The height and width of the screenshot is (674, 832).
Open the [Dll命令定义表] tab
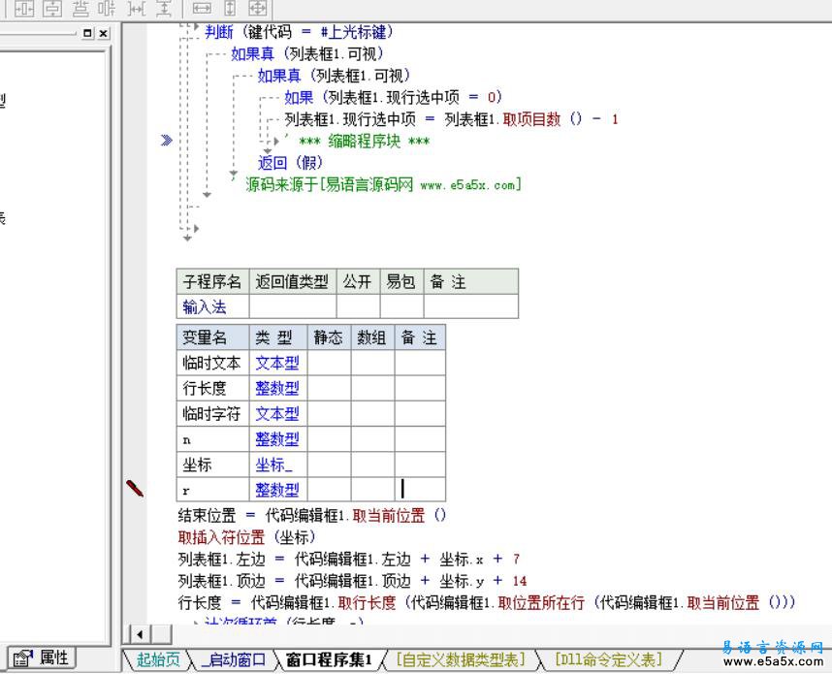tap(609, 659)
